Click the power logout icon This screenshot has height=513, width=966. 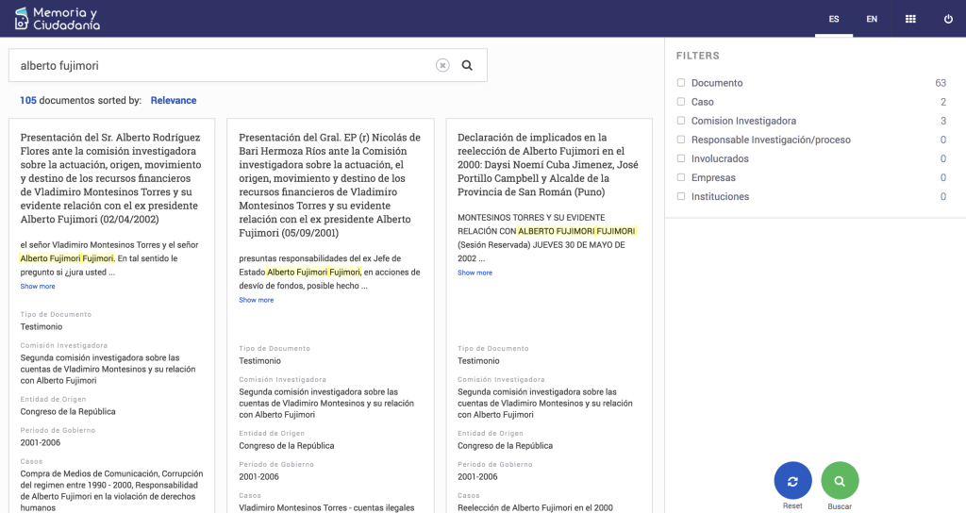click(948, 19)
